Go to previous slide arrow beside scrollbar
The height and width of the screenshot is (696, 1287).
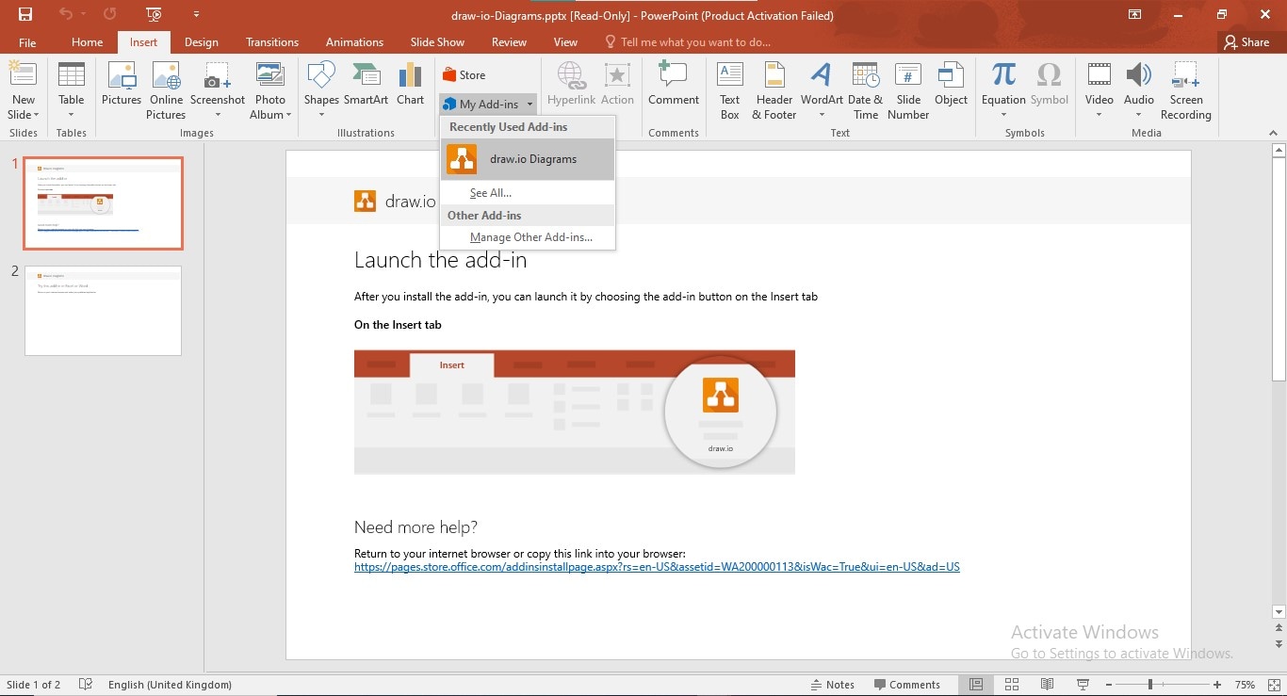point(1279,628)
